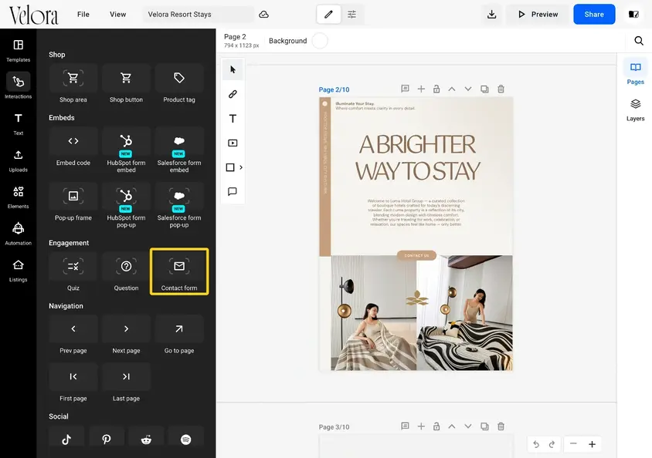Add the TikTok social icon

tap(66, 439)
